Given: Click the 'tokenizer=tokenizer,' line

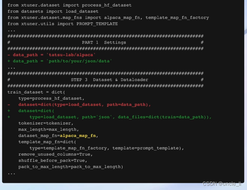Looking at the screenshot, I should [x=46, y=123].
